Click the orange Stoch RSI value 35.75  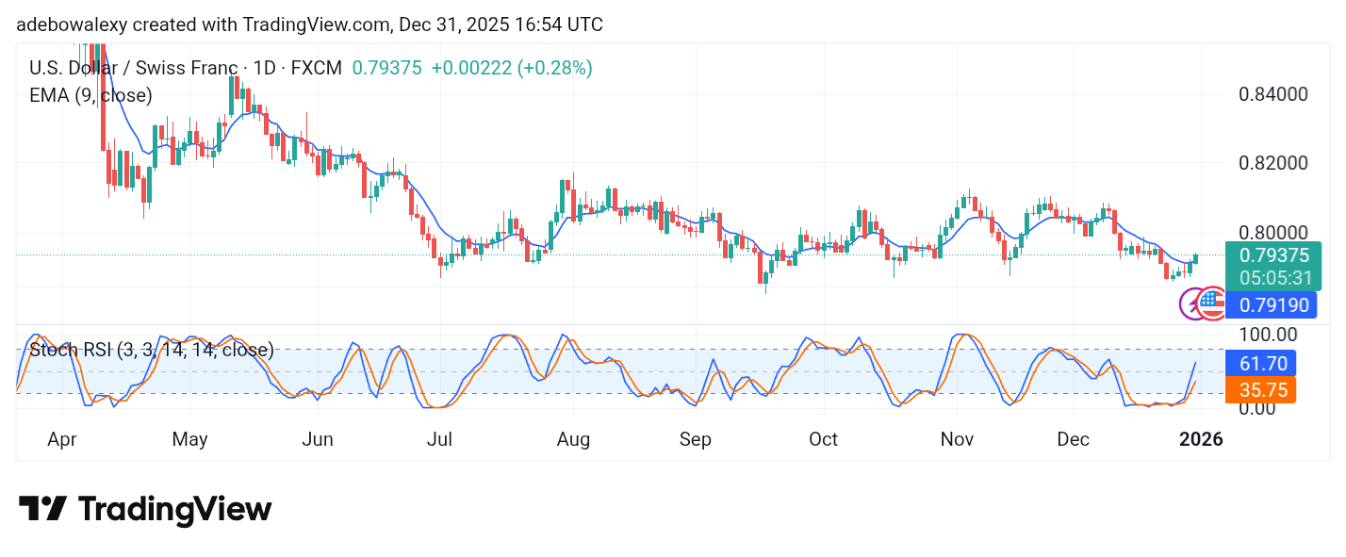pos(1261,389)
